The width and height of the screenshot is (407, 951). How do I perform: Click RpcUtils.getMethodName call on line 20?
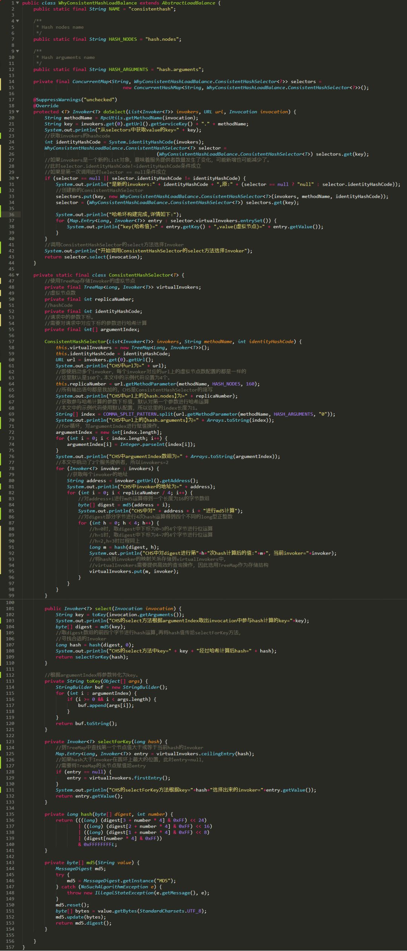tap(149, 118)
